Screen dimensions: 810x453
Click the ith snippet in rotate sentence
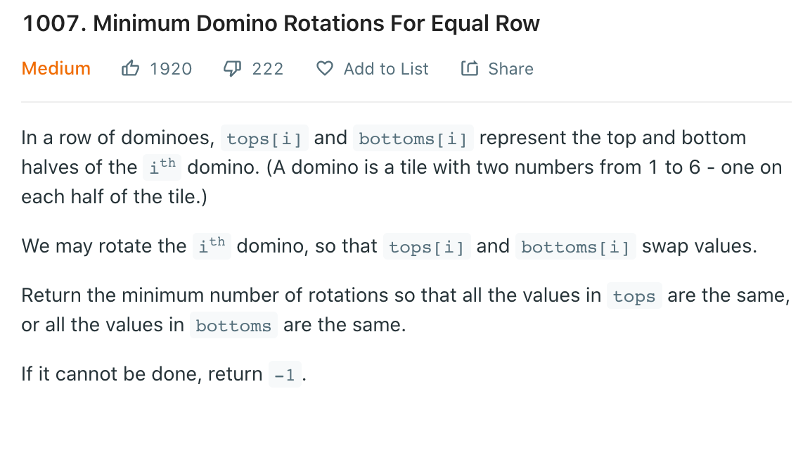coord(212,246)
